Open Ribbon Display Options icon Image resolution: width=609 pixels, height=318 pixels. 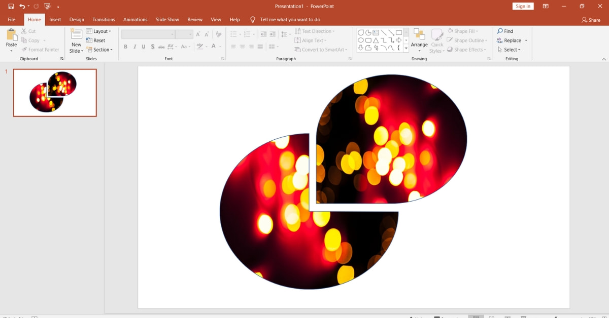(546, 7)
